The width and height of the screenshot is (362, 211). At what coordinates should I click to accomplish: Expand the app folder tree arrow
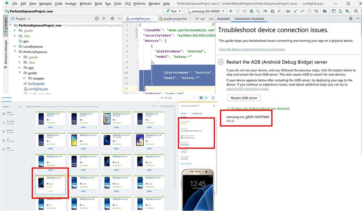click(20, 67)
